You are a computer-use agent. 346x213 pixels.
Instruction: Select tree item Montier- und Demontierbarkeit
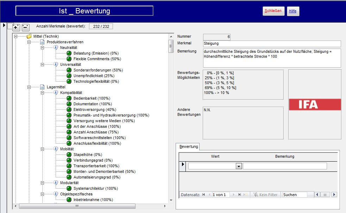105,171
